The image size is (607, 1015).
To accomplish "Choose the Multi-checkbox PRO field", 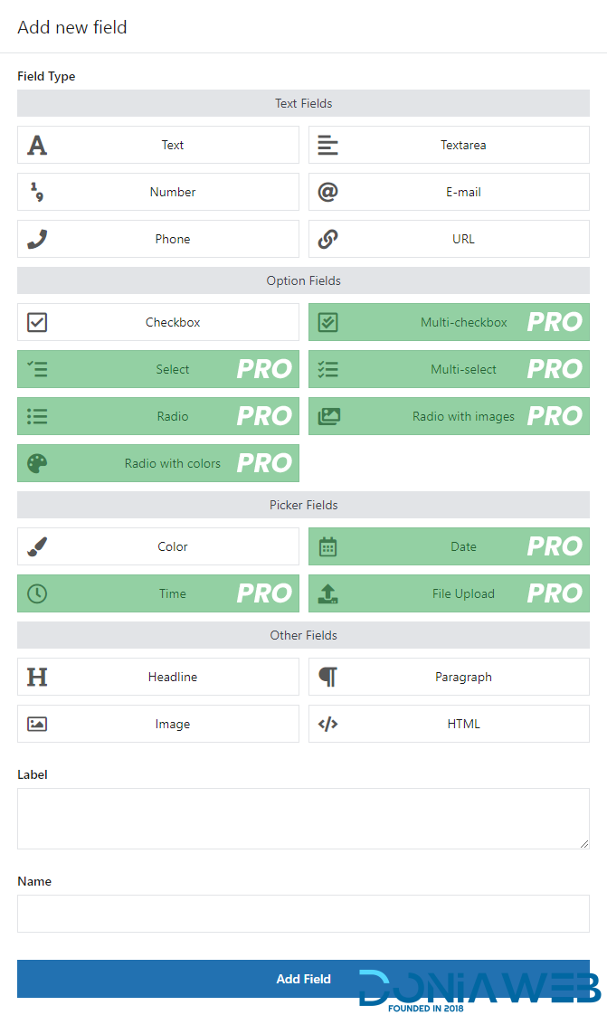I will coord(449,322).
